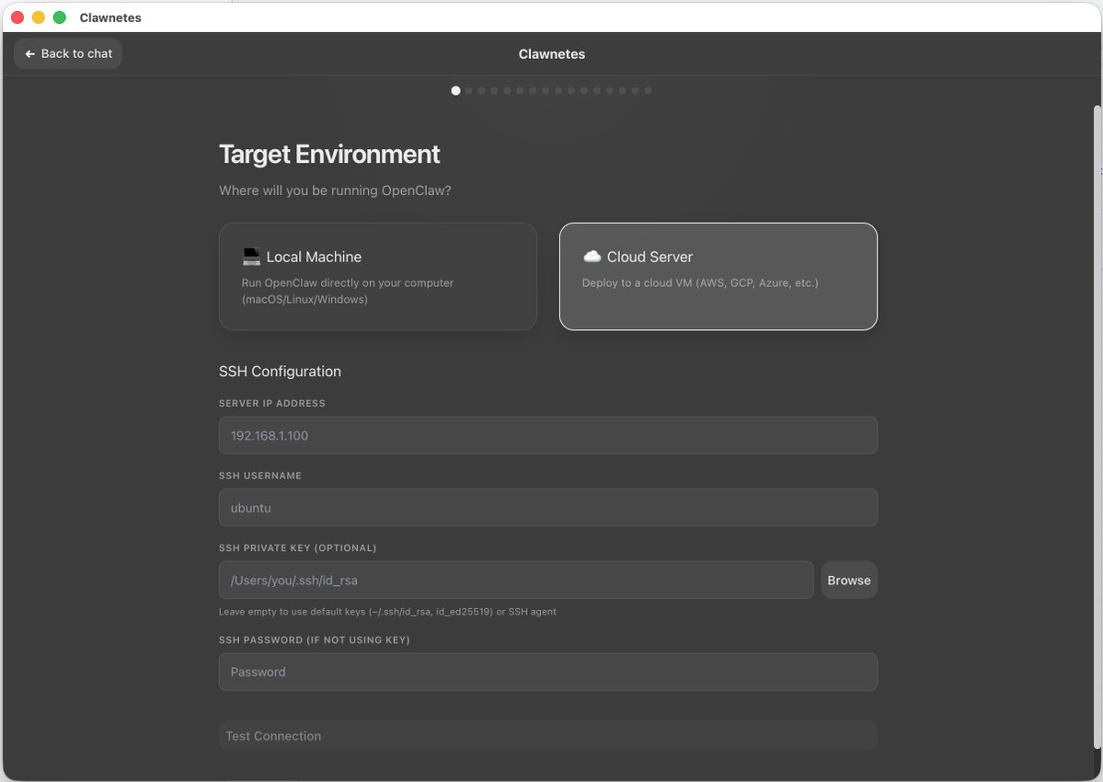The image size is (1103, 782).
Task: Go back using Back to chat button
Action: (x=68, y=53)
